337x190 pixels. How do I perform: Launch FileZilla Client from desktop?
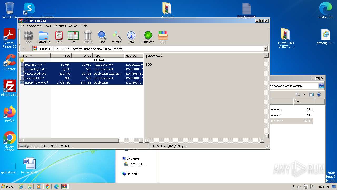[9, 88]
